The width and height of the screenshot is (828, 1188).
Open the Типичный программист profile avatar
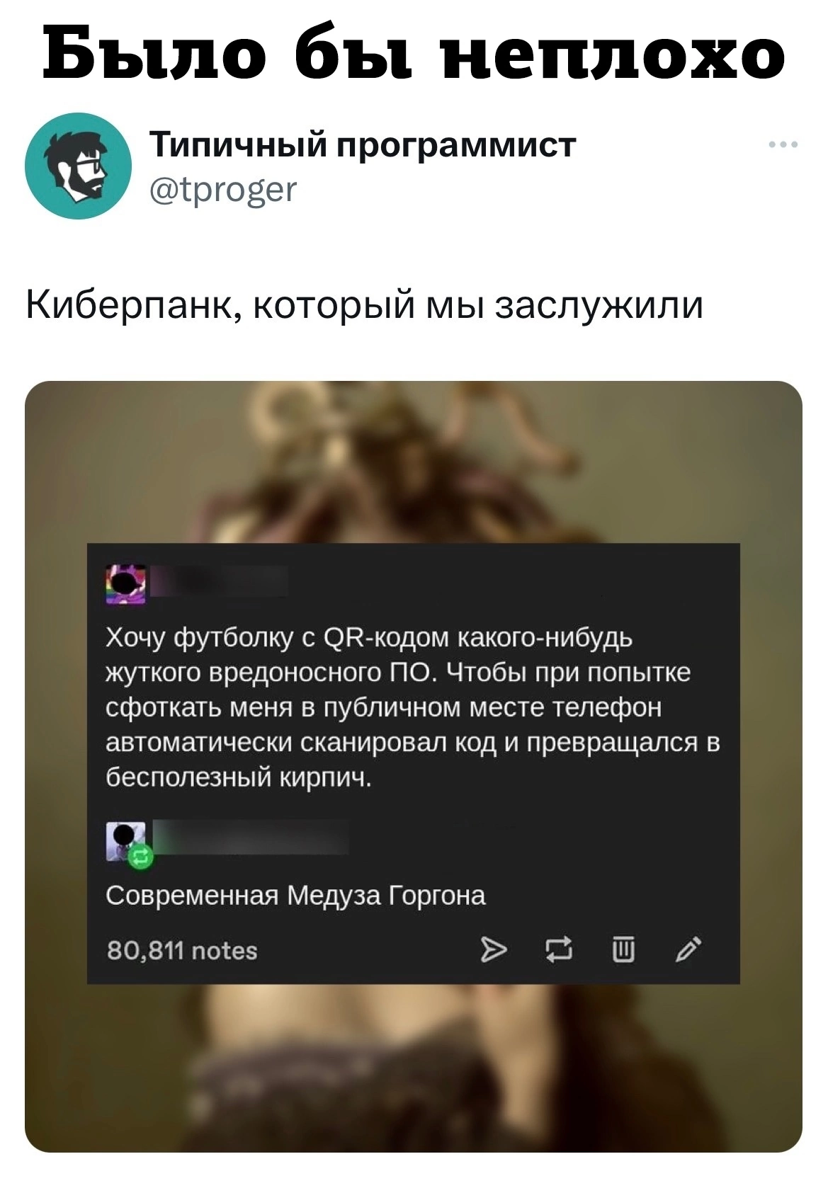78,165
